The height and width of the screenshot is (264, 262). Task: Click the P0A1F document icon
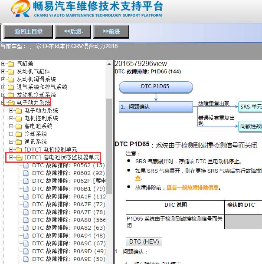[x=26, y=197]
